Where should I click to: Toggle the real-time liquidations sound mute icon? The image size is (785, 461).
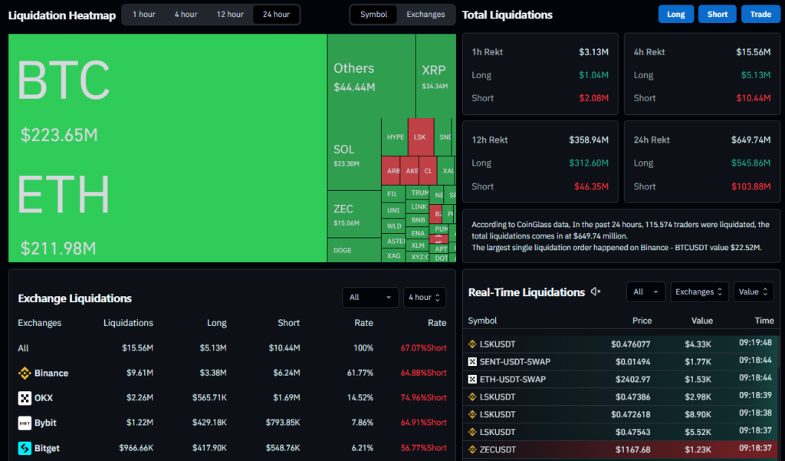pos(595,291)
